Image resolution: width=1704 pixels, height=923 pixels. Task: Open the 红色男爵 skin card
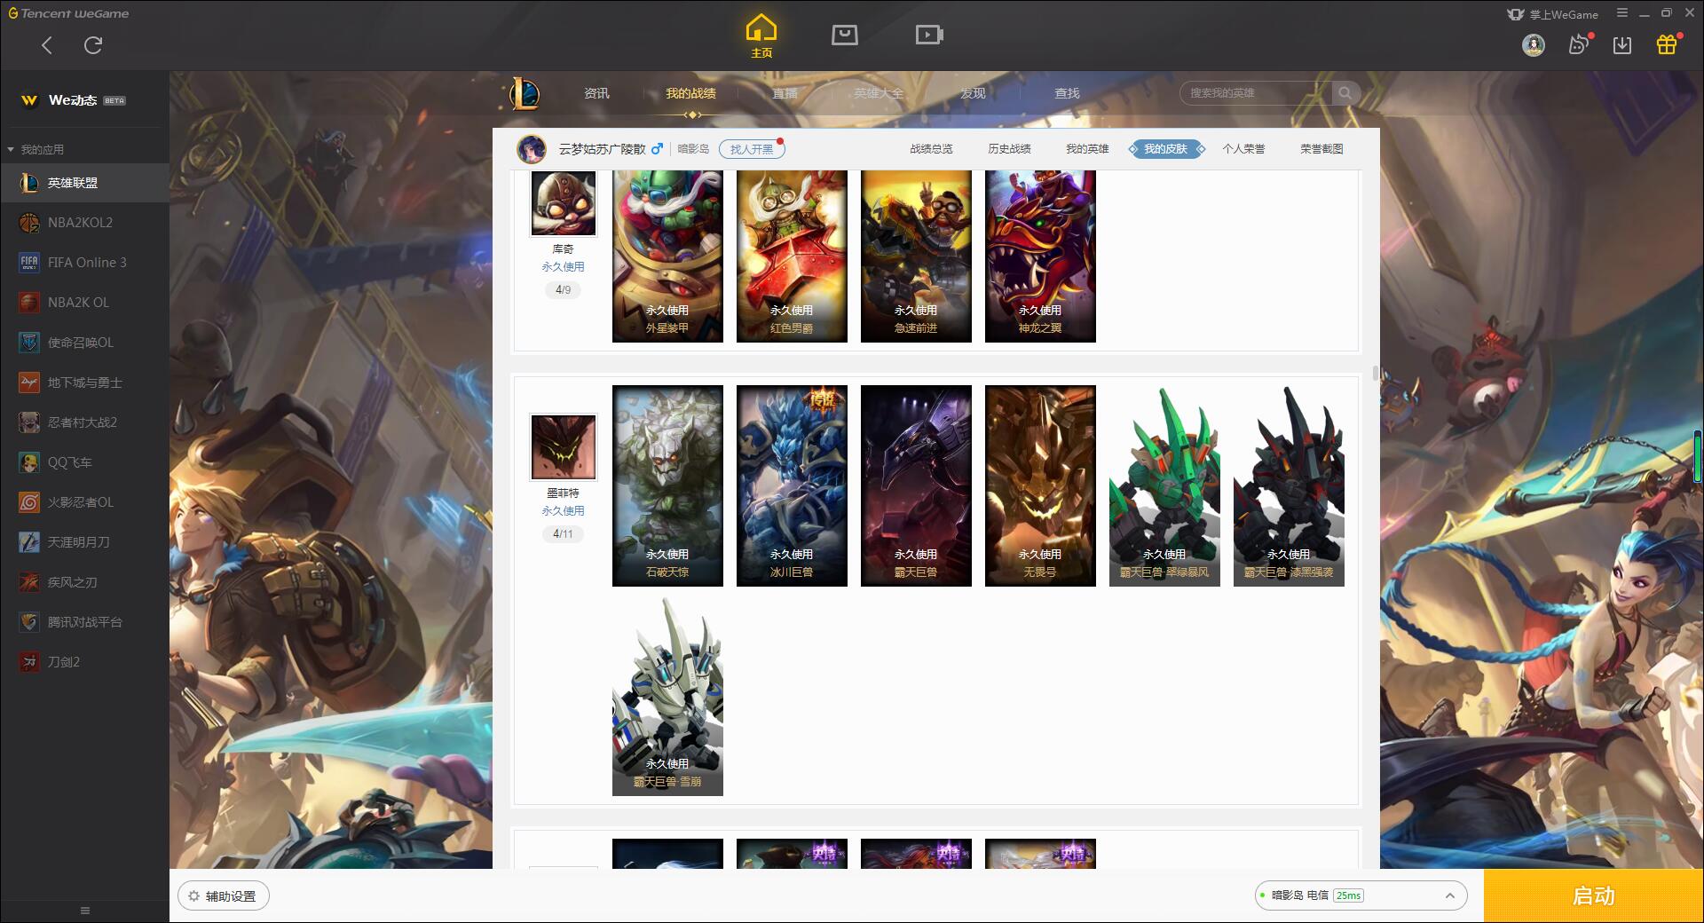pos(792,256)
